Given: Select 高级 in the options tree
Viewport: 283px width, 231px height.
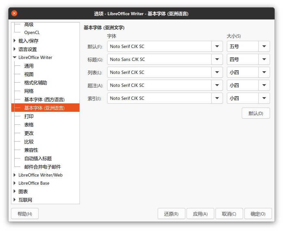Looking at the screenshot, I should coord(29,24).
